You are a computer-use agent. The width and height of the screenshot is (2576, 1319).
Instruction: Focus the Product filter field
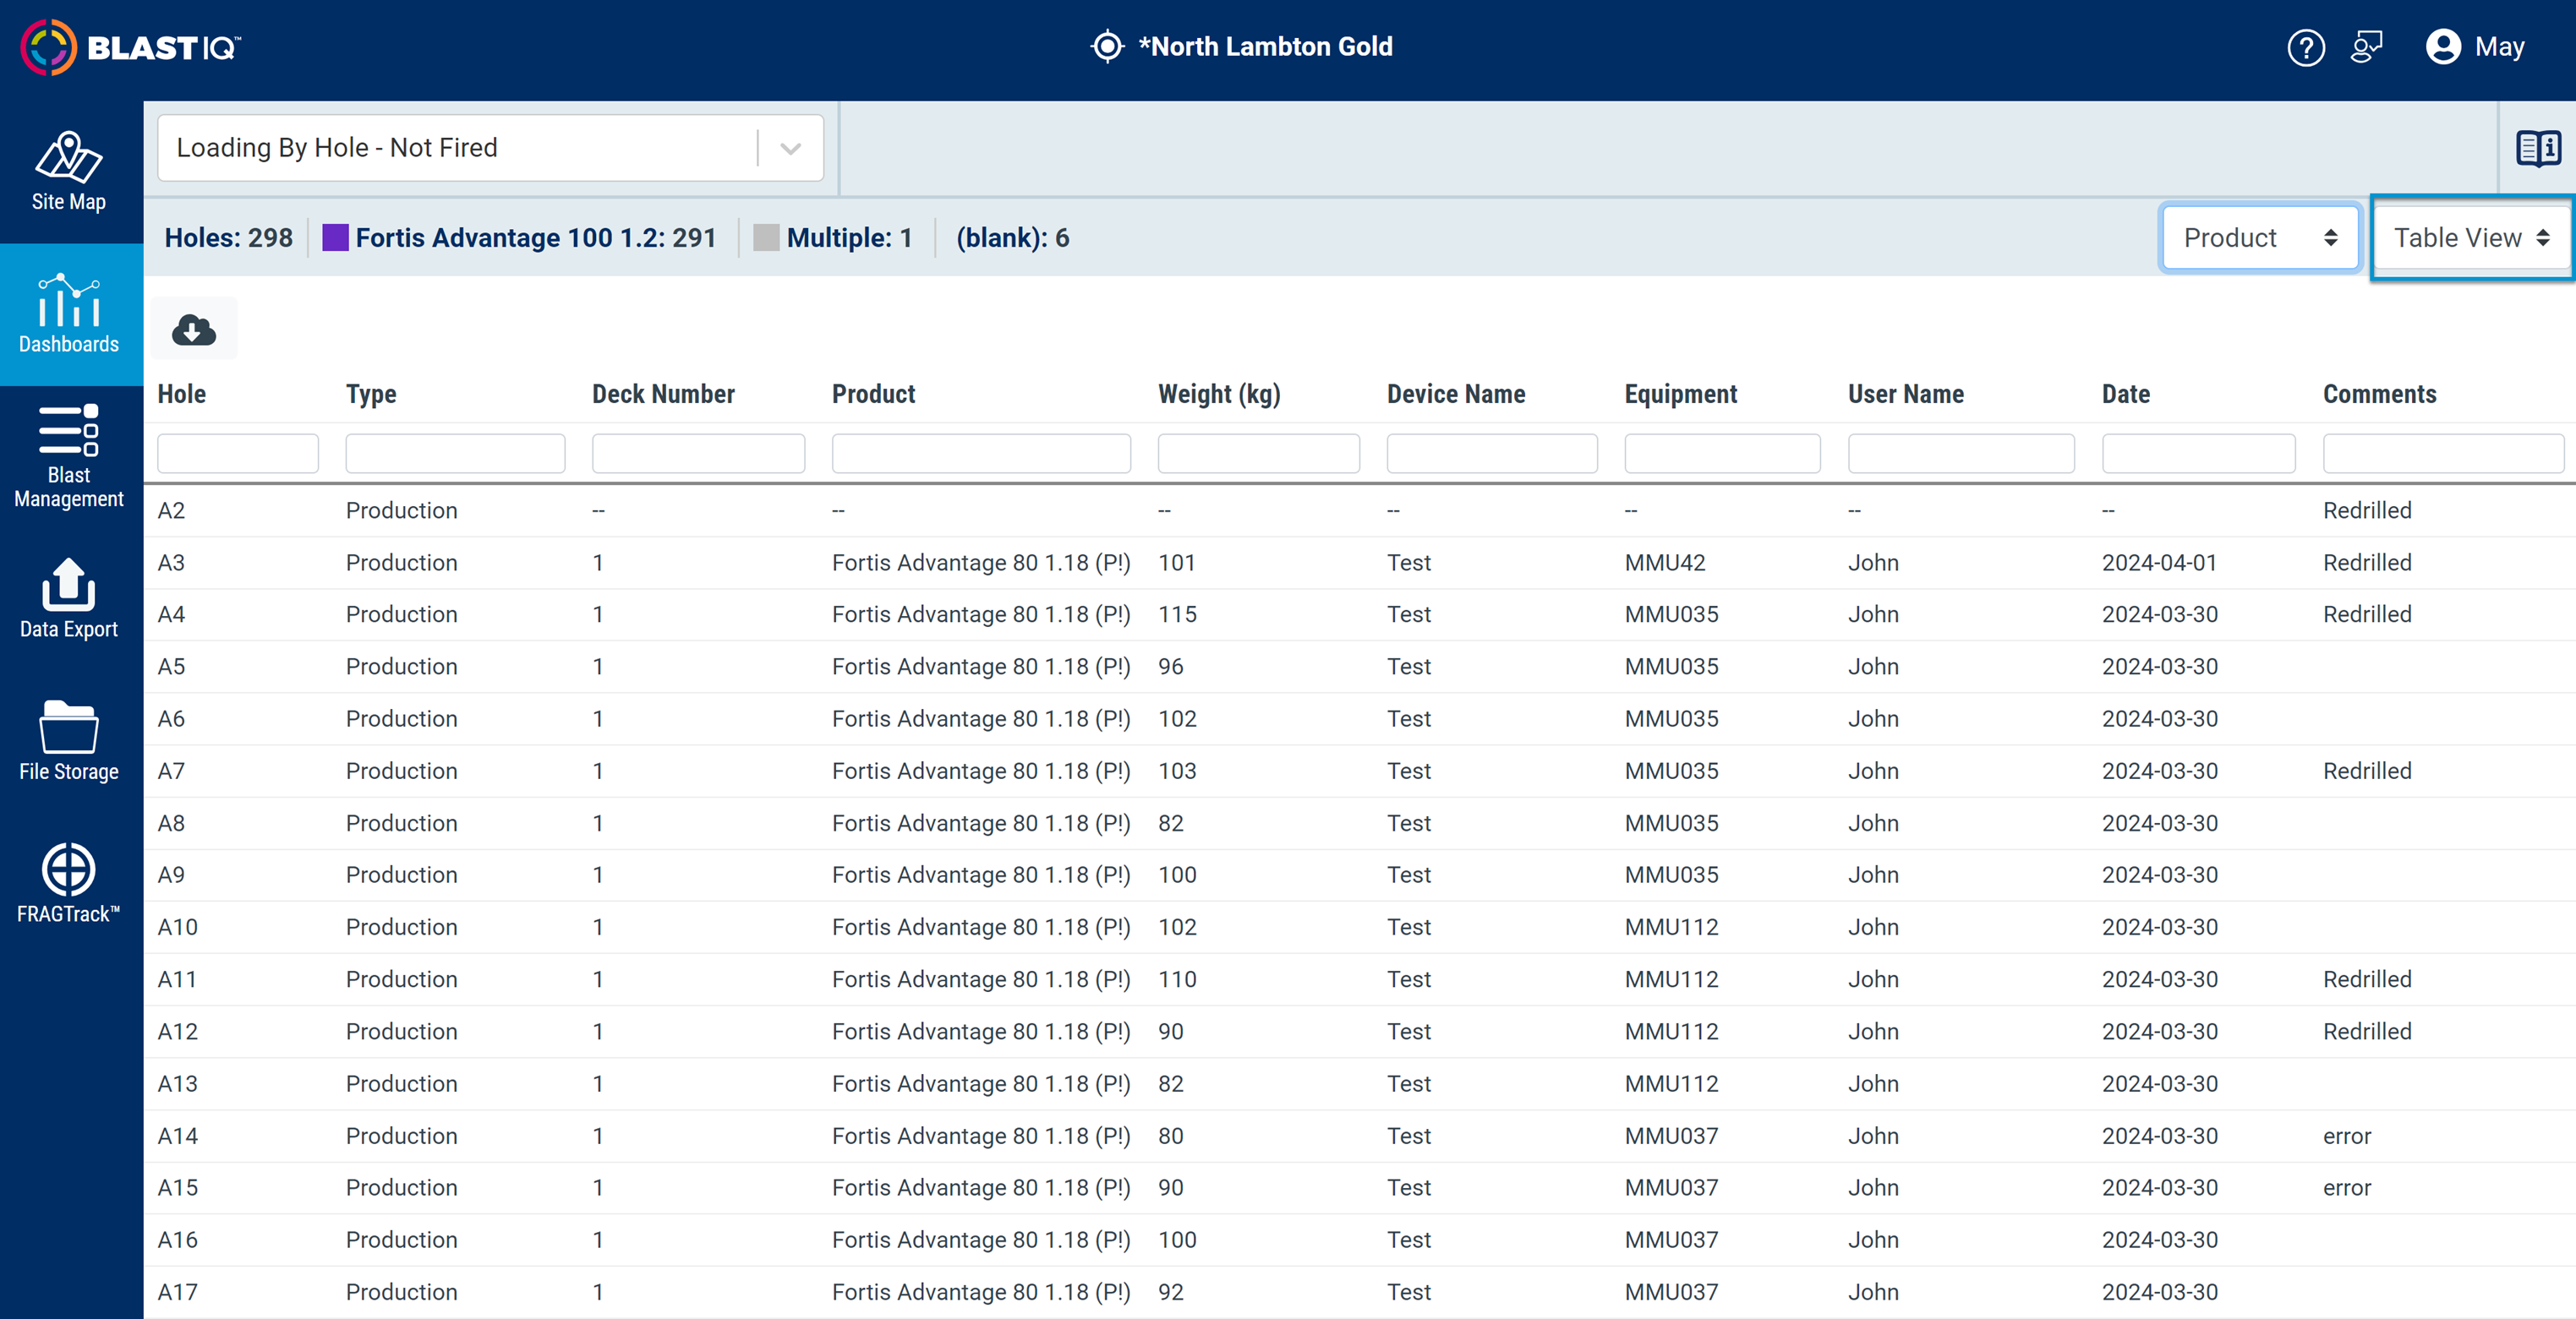[981, 453]
